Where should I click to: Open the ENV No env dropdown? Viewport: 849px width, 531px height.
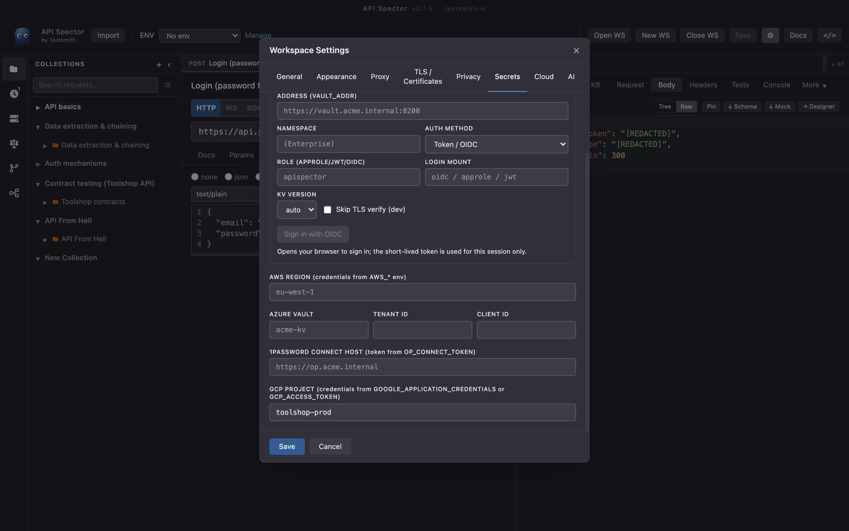200,36
